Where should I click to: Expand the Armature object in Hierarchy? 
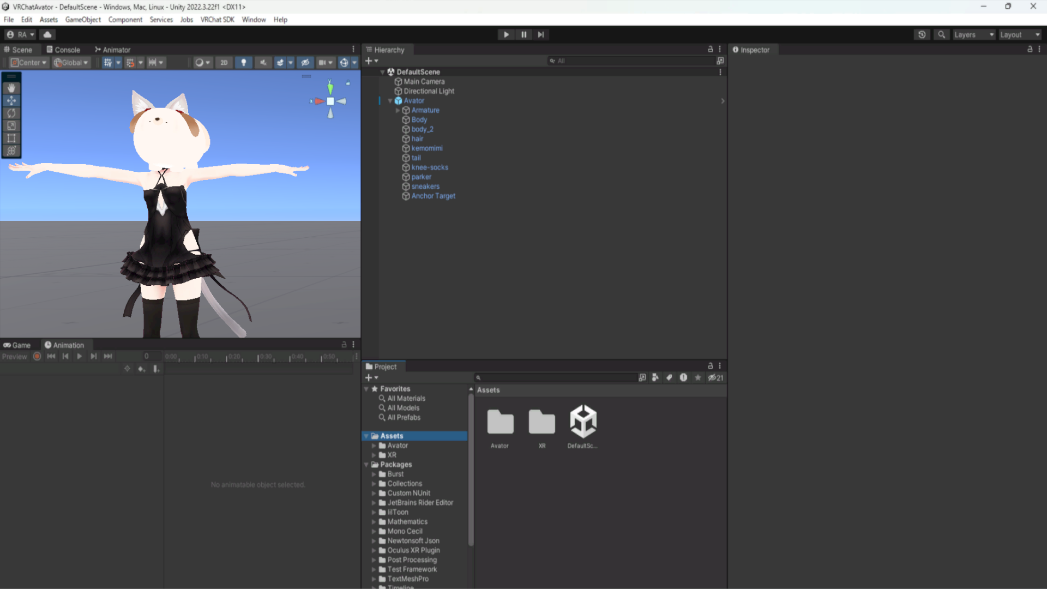tap(398, 110)
